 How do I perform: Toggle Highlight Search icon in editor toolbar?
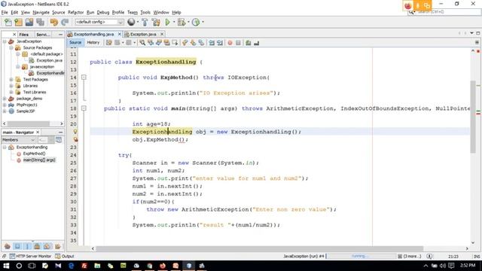(x=166, y=43)
